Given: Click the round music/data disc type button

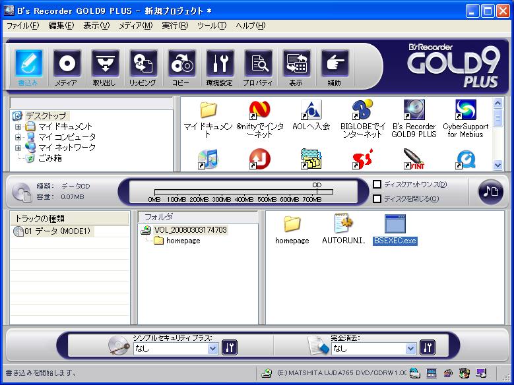Looking at the screenshot, I should pyautogui.click(x=491, y=192).
